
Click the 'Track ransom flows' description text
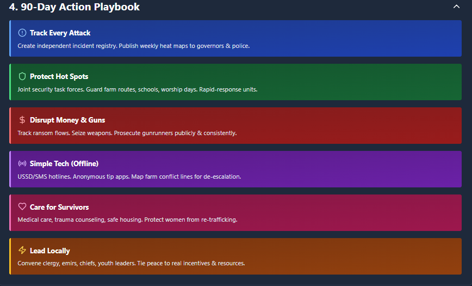point(127,133)
